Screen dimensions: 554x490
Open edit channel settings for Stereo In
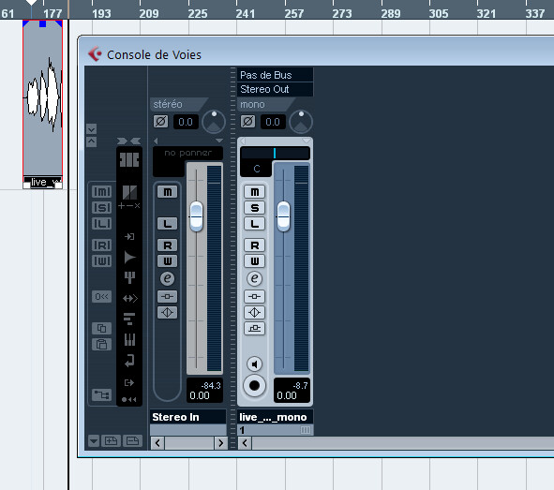[167, 278]
